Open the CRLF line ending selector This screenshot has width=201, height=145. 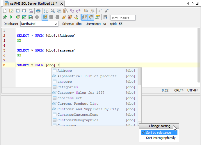[x=179, y=90]
